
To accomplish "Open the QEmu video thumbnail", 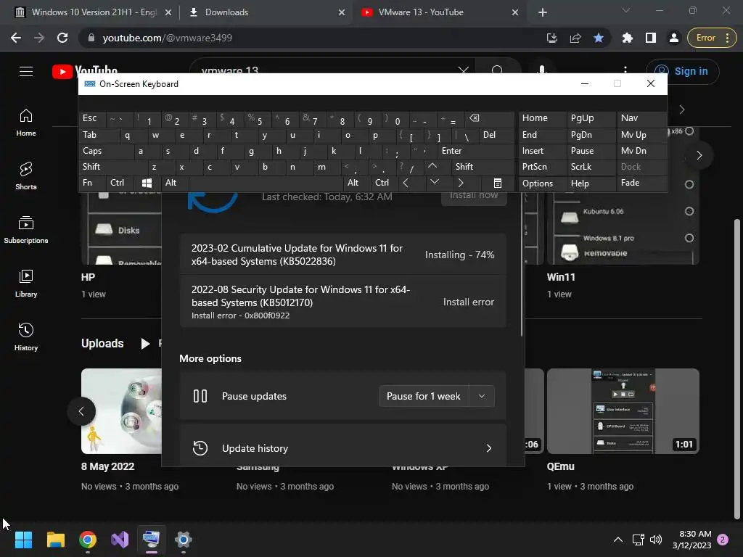I will point(623,411).
